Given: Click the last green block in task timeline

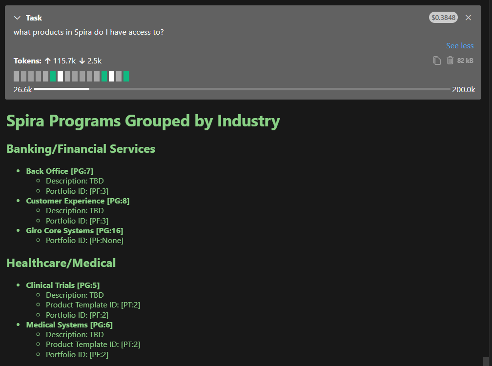Looking at the screenshot, I should pyautogui.click(x=126, y=76).
